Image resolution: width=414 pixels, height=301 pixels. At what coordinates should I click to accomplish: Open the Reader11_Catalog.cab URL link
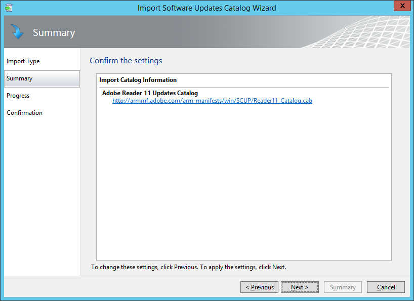(x=212, y=101)
